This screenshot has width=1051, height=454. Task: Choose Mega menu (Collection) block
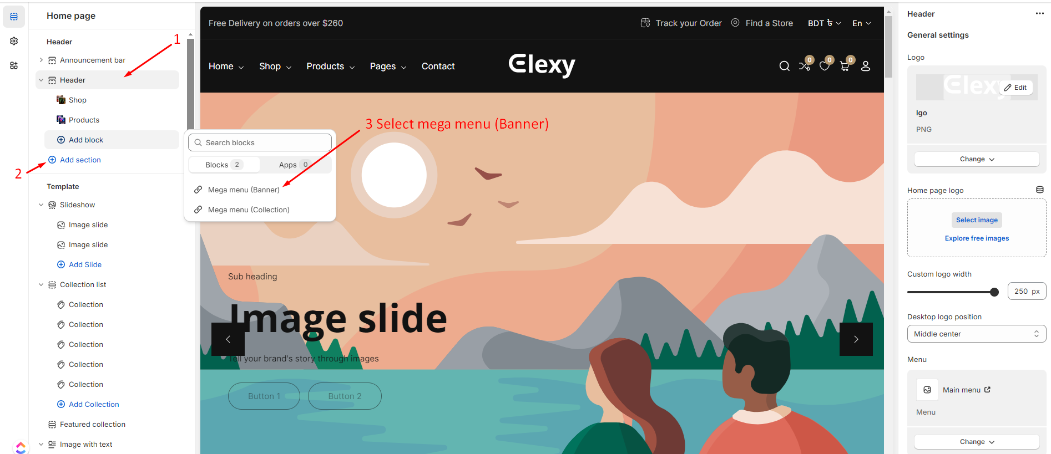point(249,210)
